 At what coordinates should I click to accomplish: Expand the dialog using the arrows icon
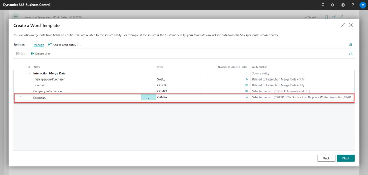(343, 25)
